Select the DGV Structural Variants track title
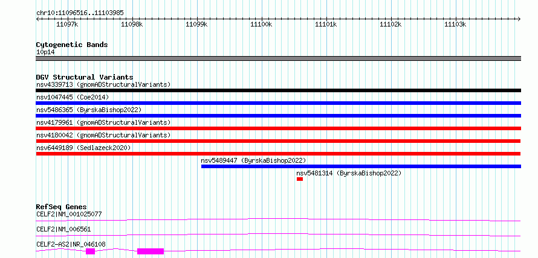Image resolution: width=538 pixels, height=258 pixels. click(x=85, y=77)
